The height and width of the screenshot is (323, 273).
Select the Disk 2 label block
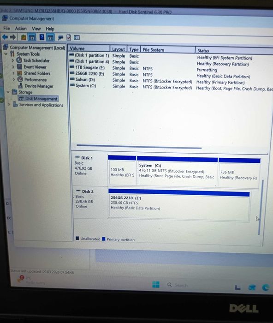pos(90,202)
